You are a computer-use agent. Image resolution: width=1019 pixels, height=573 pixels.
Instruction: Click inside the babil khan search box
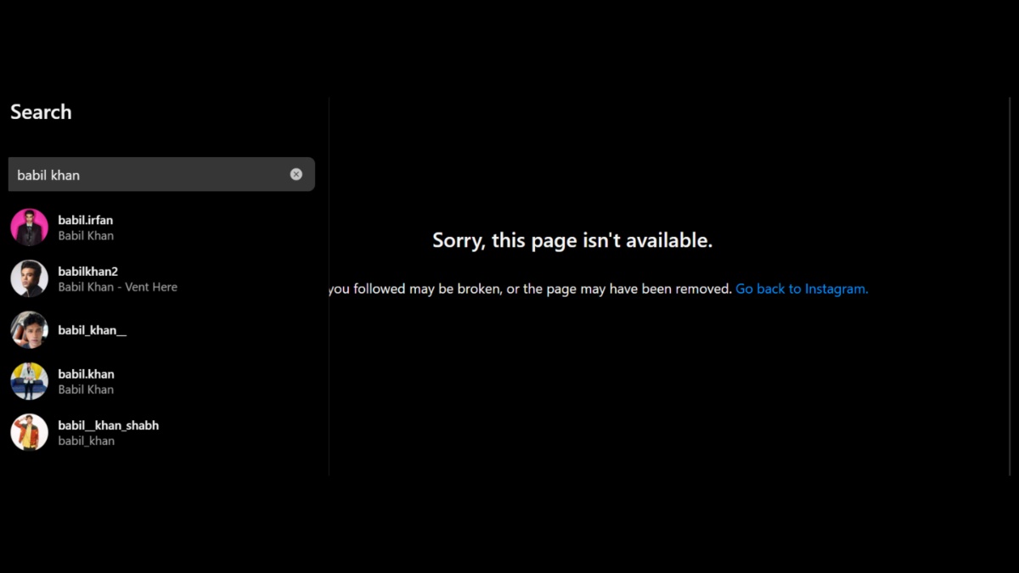pyautogui.click(x=161, y=174)
